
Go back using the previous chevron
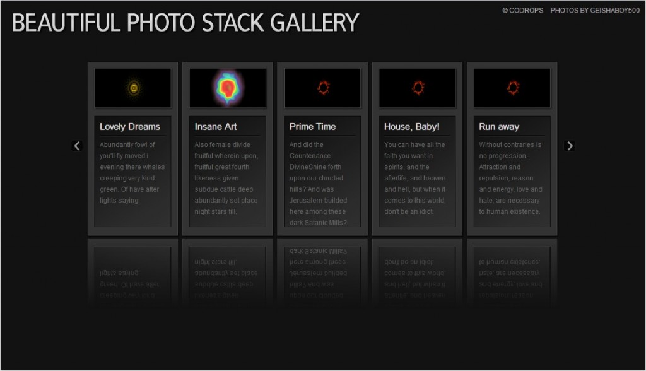77,145
